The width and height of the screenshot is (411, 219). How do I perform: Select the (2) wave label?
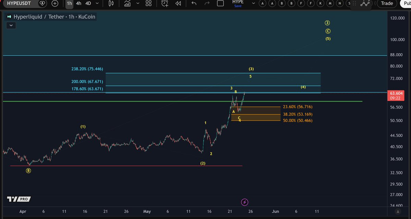click(203, 163)
